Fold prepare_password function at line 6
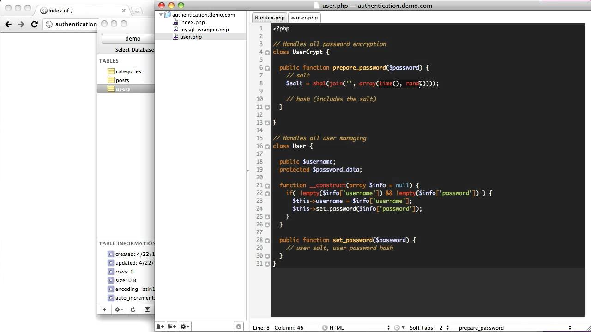 267,68
